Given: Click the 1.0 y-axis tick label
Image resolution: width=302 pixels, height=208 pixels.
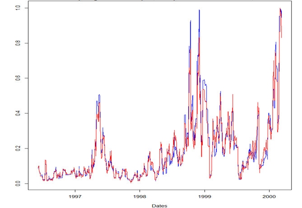Looking at the screenshot, I should coord(18,8).
